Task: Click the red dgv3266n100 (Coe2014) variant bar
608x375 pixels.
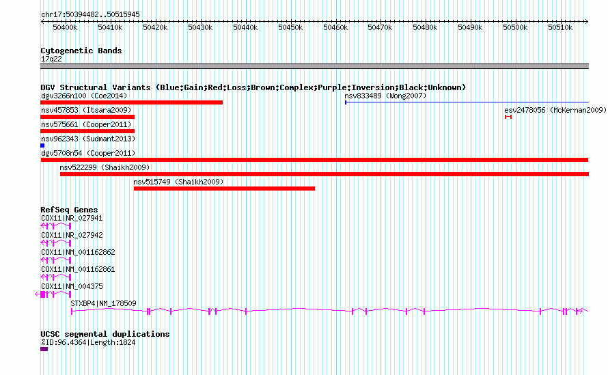Action: pos(131,102)
